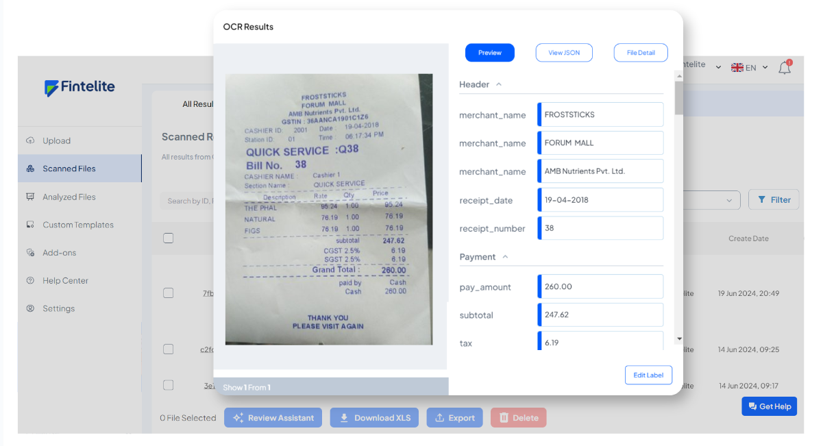Check the row dated 19 Jun 2024, 20:49
823x446 pixels.
(x=168, y=293)
